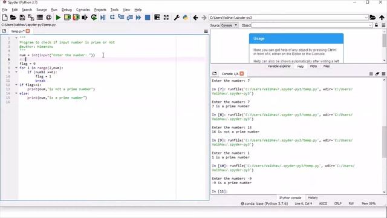The height and width of the screenshot is (218, 387).
Task: Collapse the if flag fold at line 12
Action: coord(16,85)
